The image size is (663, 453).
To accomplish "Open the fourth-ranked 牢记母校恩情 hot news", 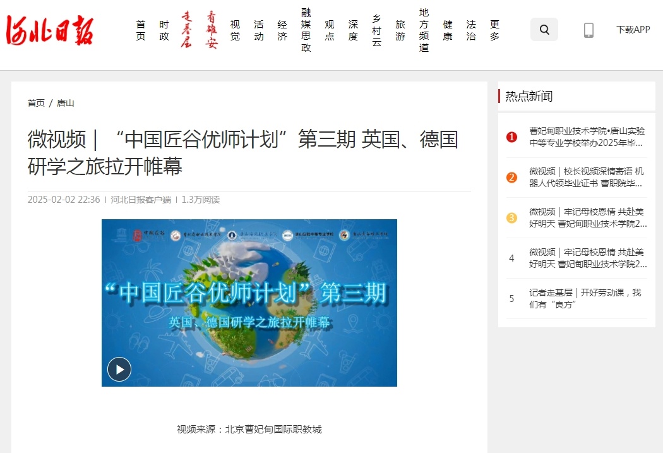I will (588, 258).
